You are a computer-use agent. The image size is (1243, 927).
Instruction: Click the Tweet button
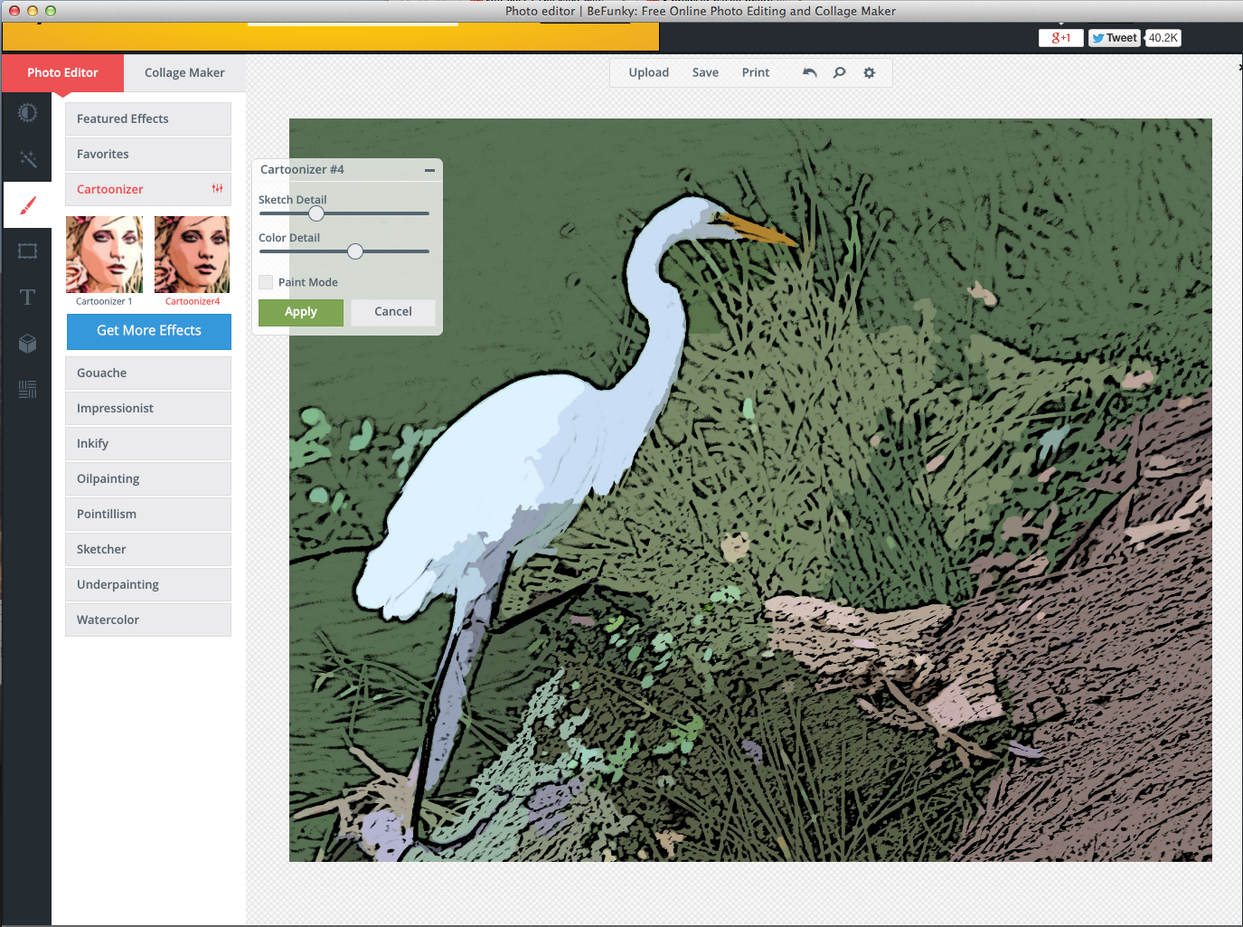pos(1114,38)
